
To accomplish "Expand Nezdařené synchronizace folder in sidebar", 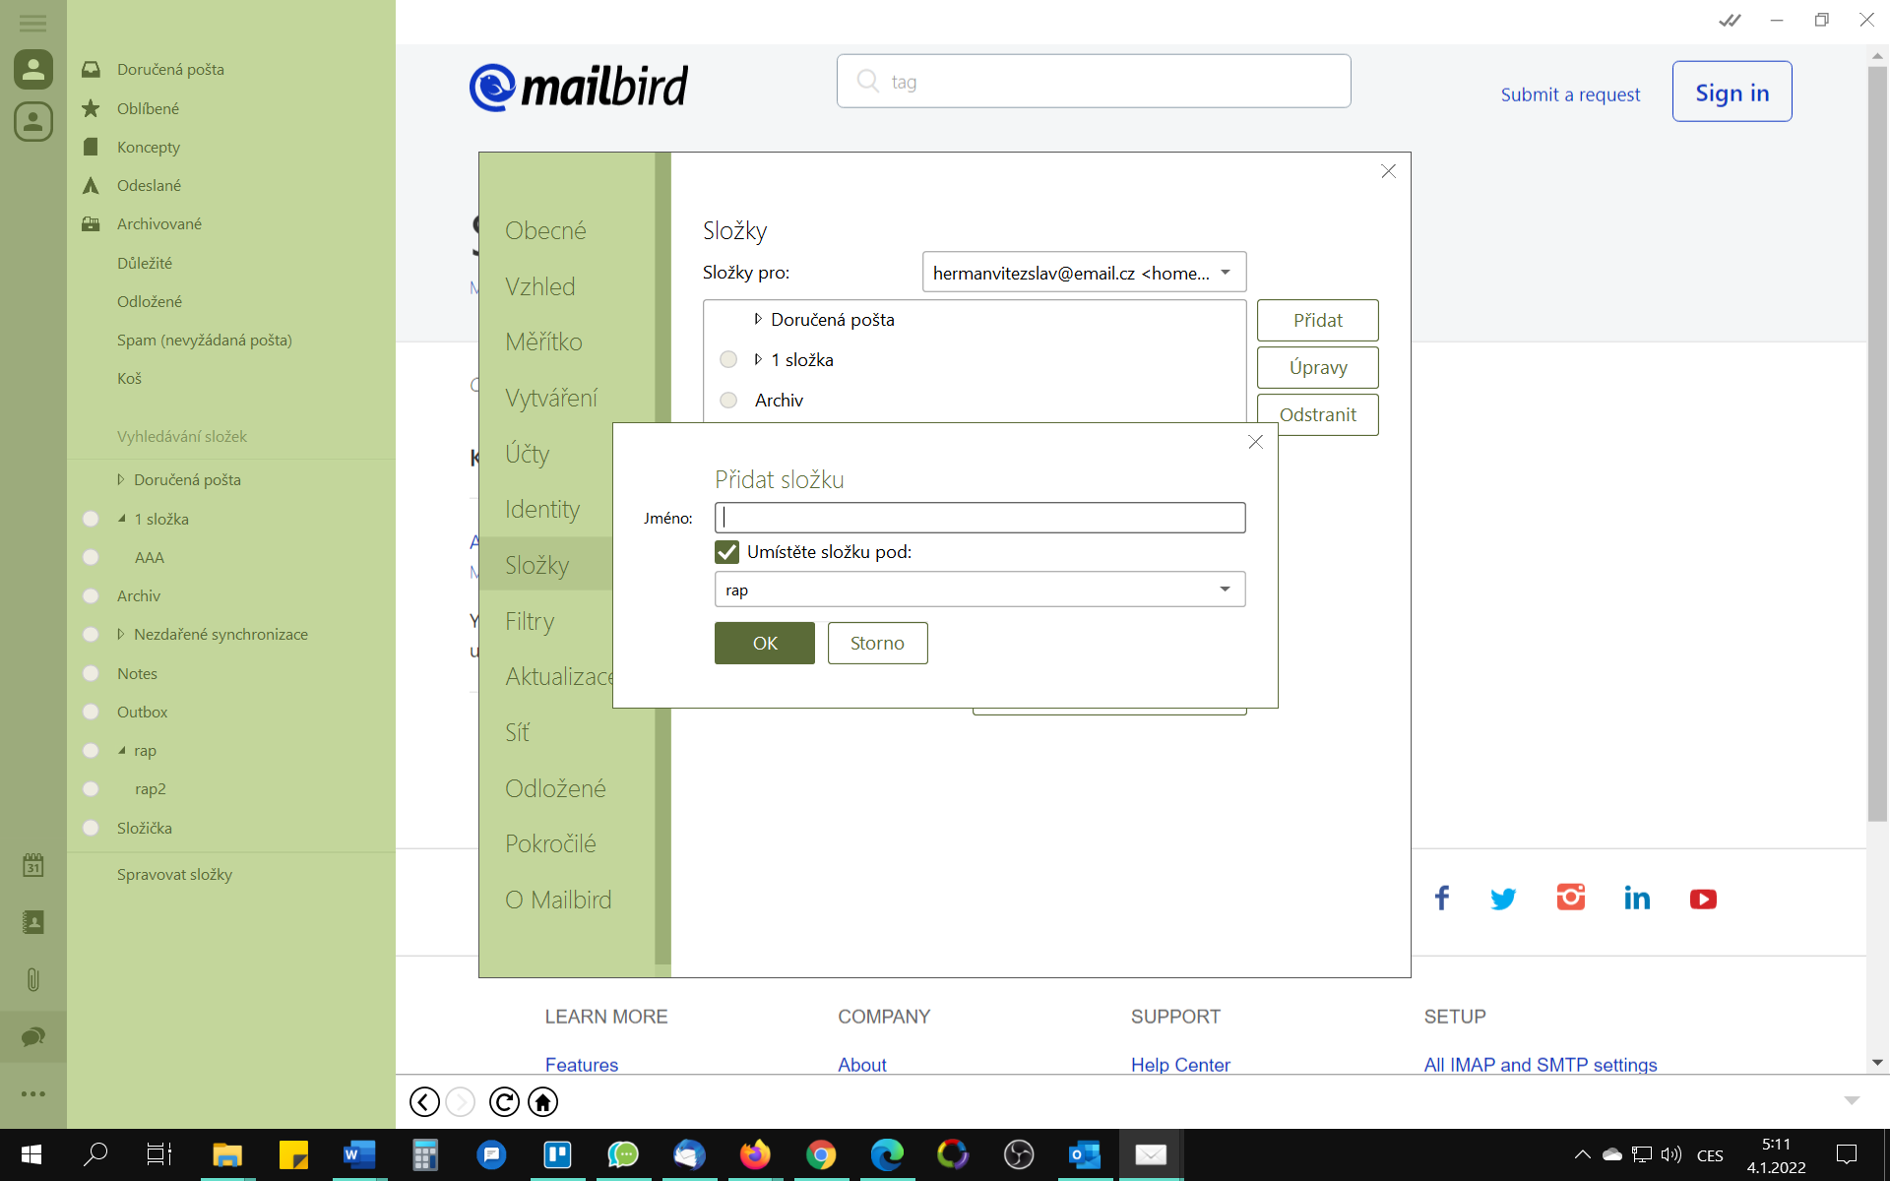I will tap(120, 634).
